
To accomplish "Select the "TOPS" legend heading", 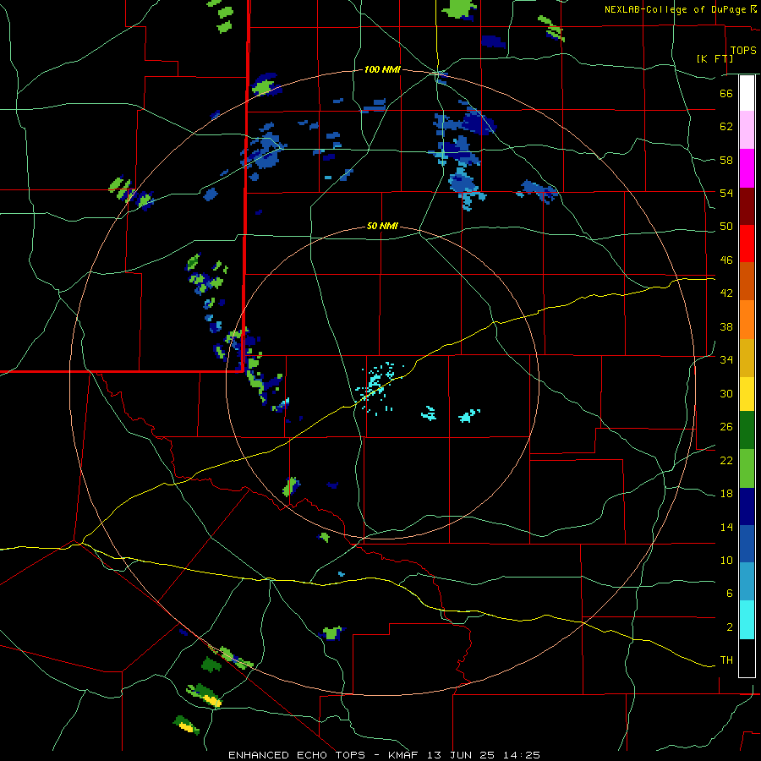I will coord(743,50).
